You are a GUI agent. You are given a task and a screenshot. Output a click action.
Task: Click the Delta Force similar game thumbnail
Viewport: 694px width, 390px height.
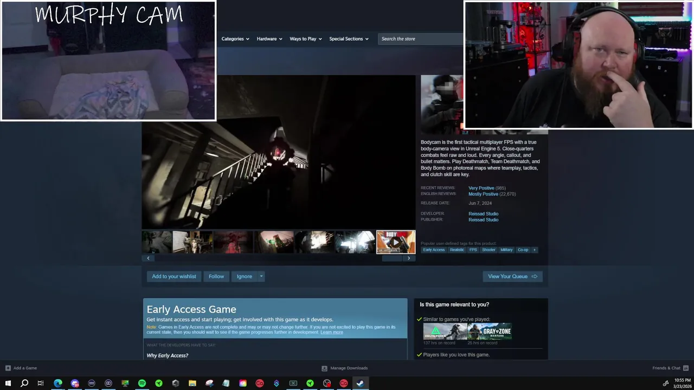pyautogui.click(x=445, y=331)
